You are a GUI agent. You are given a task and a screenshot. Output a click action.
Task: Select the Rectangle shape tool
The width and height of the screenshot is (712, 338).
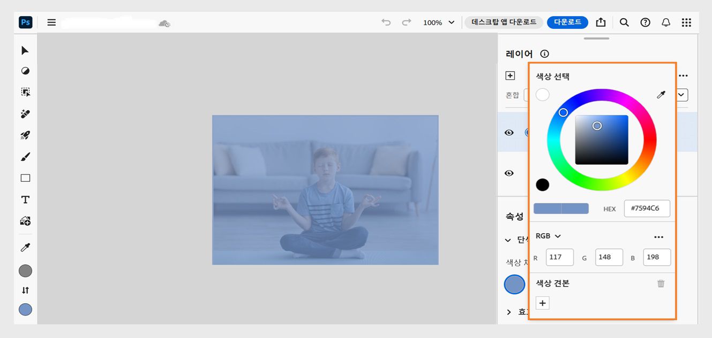(x=25, y=178)
